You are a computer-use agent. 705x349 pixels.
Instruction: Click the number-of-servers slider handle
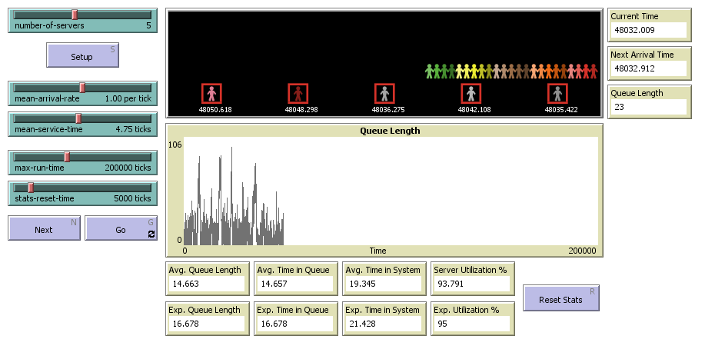click(x=75, y=14)
